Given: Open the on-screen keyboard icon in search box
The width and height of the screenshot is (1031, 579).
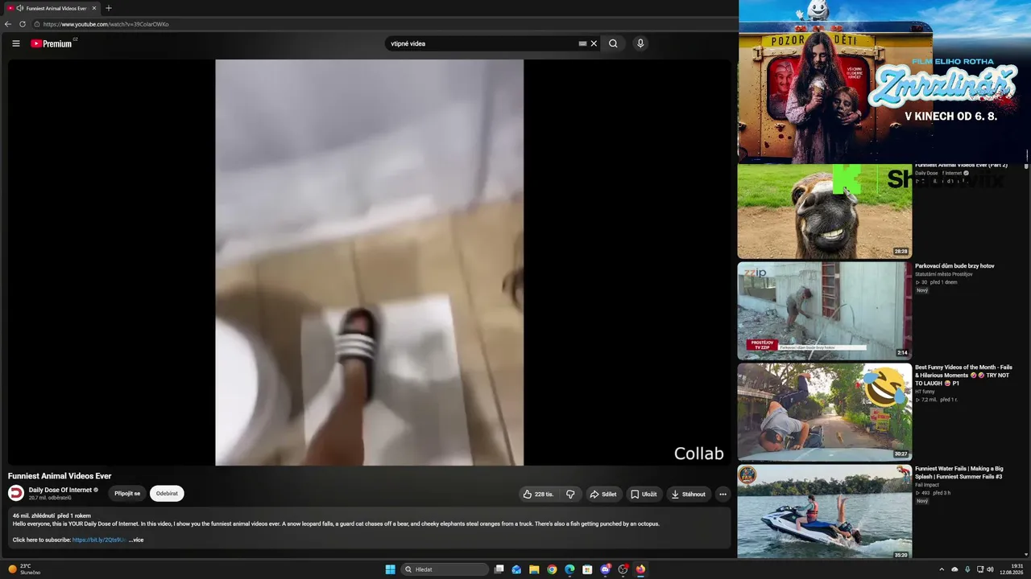Looking at the screenshot, I should pos(582,43).
